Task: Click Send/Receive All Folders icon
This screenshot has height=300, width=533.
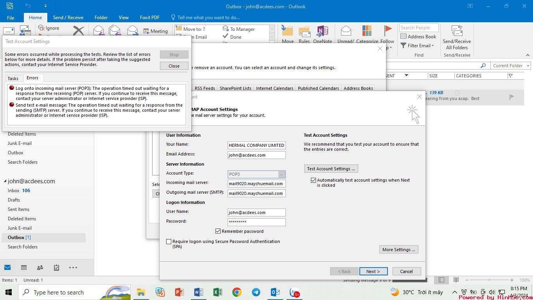Action: [457, 31]
